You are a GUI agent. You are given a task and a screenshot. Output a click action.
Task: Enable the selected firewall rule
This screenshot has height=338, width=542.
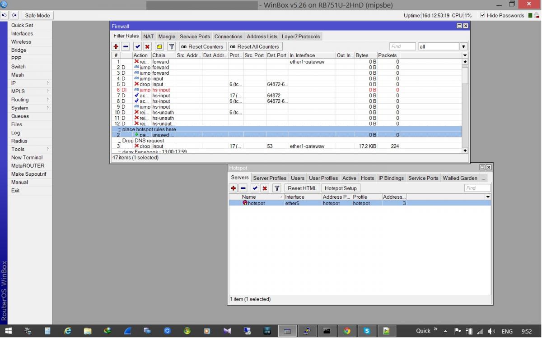pos(137,46)
